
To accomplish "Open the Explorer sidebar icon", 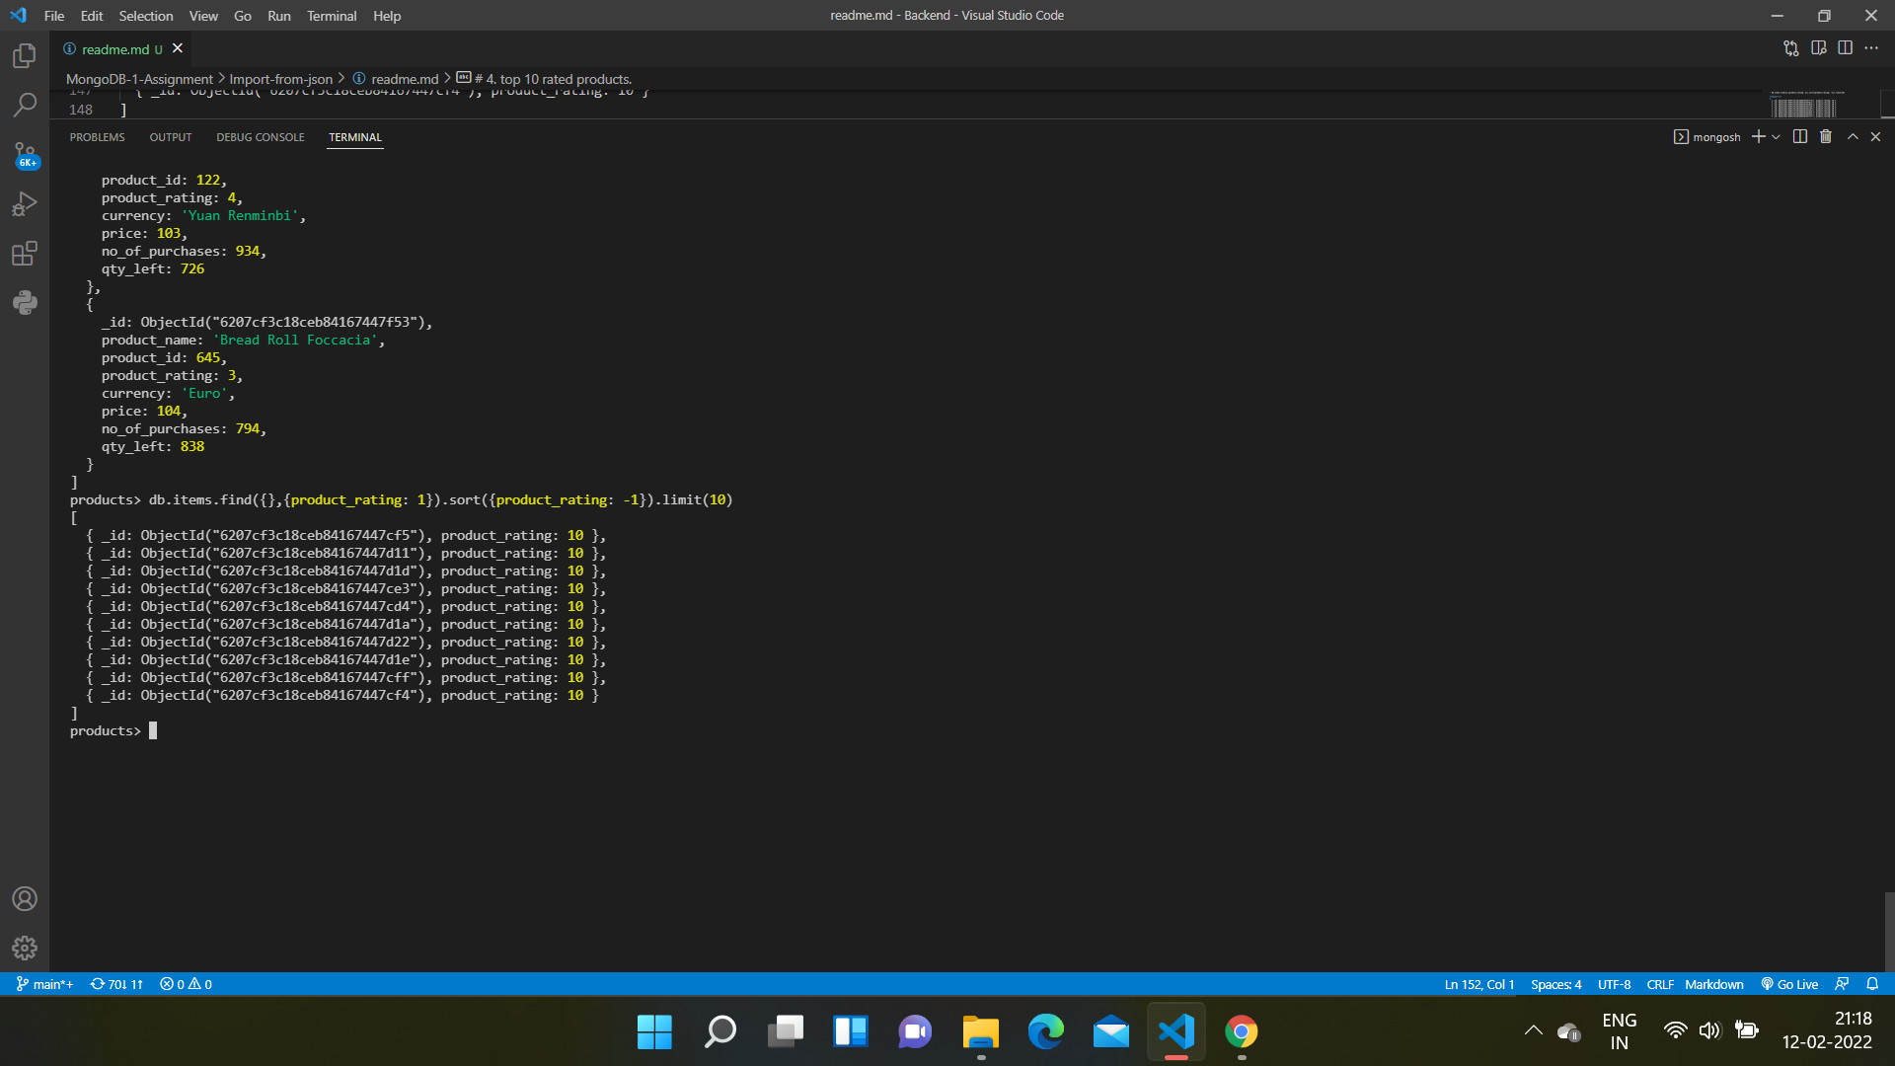I will point(24,56).
